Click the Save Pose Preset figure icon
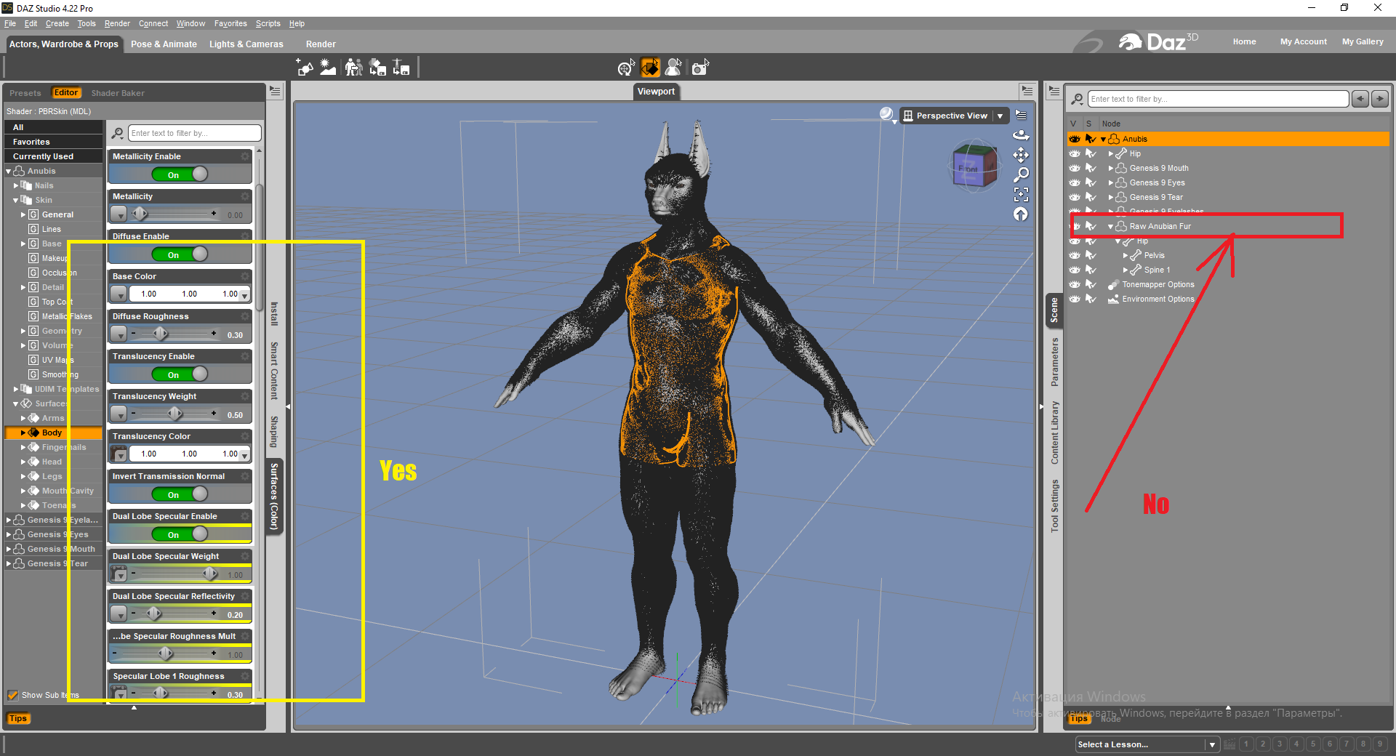Viewport: 1396px width, 756px height. pos(401,68)
